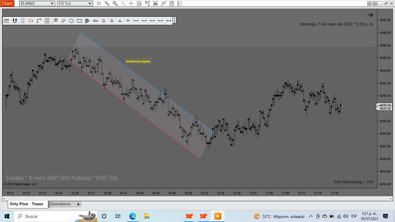This screenshot has width=395, height=222.
Task: Select the Ellipse drawing tool
Action: (71, 21)
